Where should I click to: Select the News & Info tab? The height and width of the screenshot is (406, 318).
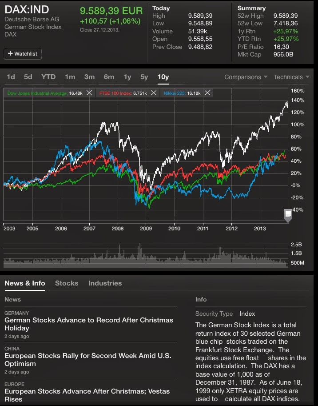tap(25, 283)
